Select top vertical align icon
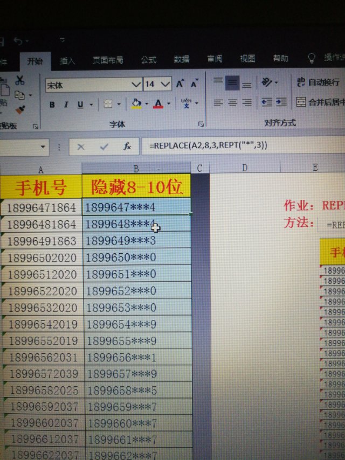Screen dimensions: 345x460 click(218, 81)
